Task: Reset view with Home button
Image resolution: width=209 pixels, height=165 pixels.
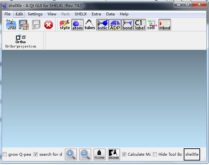Action: [99, 154]
